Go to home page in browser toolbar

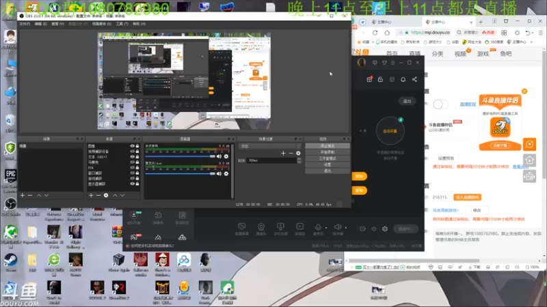387,32
